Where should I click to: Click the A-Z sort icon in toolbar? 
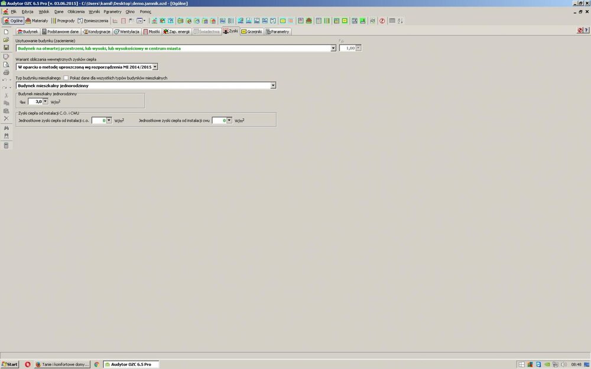pos(400,21)
